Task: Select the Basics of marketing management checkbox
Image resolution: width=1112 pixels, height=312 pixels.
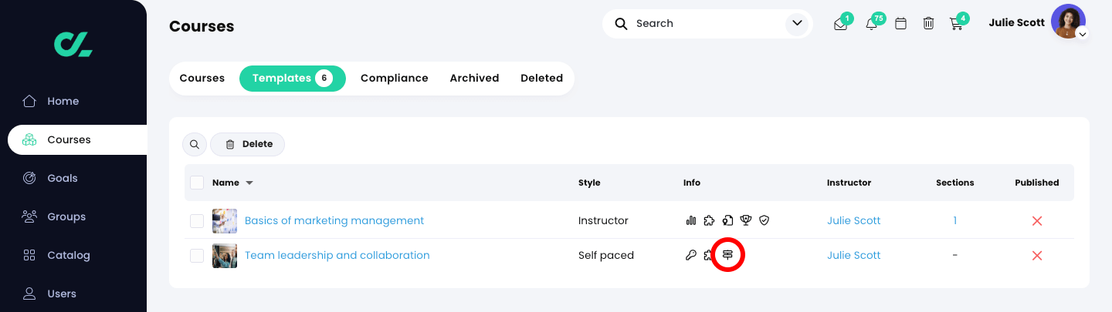Action: coord(197,221)
